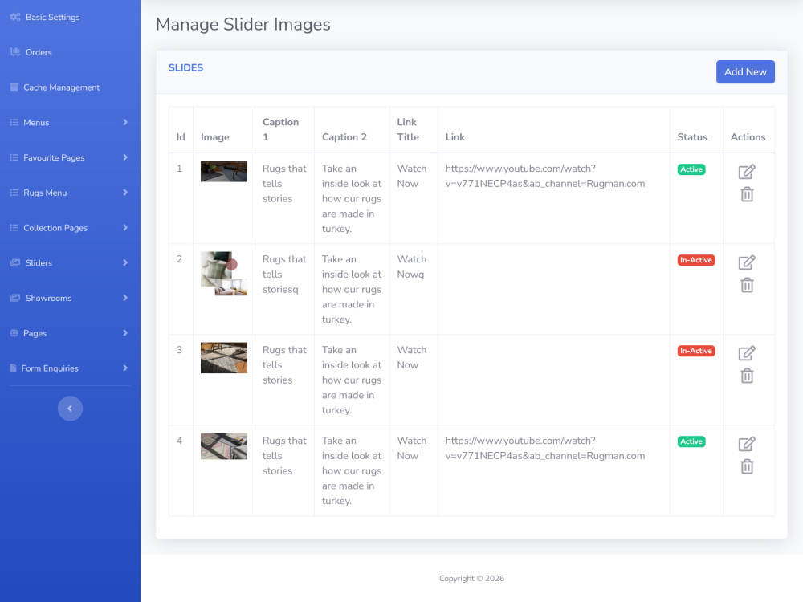Viewport: 803px width, 602px height.
Task: Click the Add New button
Action: click(745, 72)
